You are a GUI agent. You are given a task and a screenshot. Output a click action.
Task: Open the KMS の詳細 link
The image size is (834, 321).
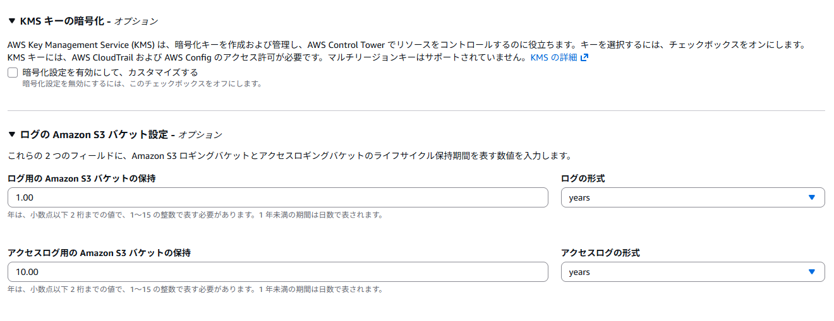(x=553, y=57)
